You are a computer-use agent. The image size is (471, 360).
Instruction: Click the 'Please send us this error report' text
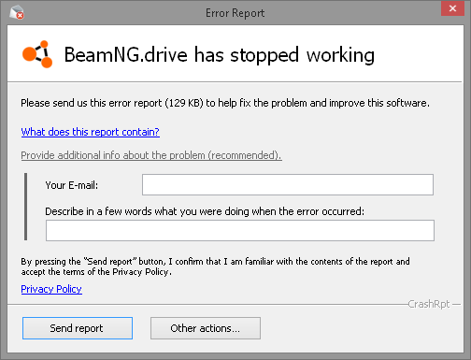(225, 103)
